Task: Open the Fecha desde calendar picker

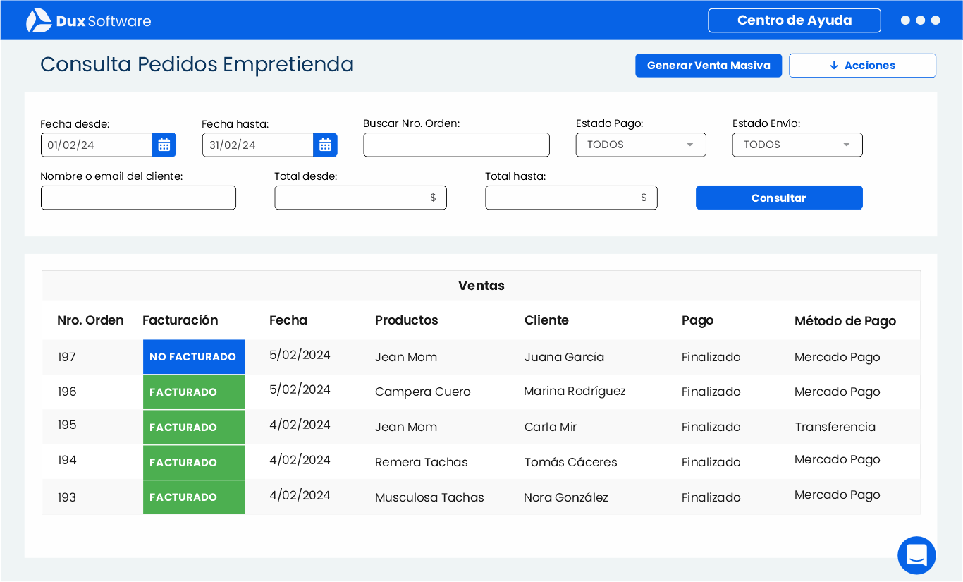Action: (x=164, y=145)
